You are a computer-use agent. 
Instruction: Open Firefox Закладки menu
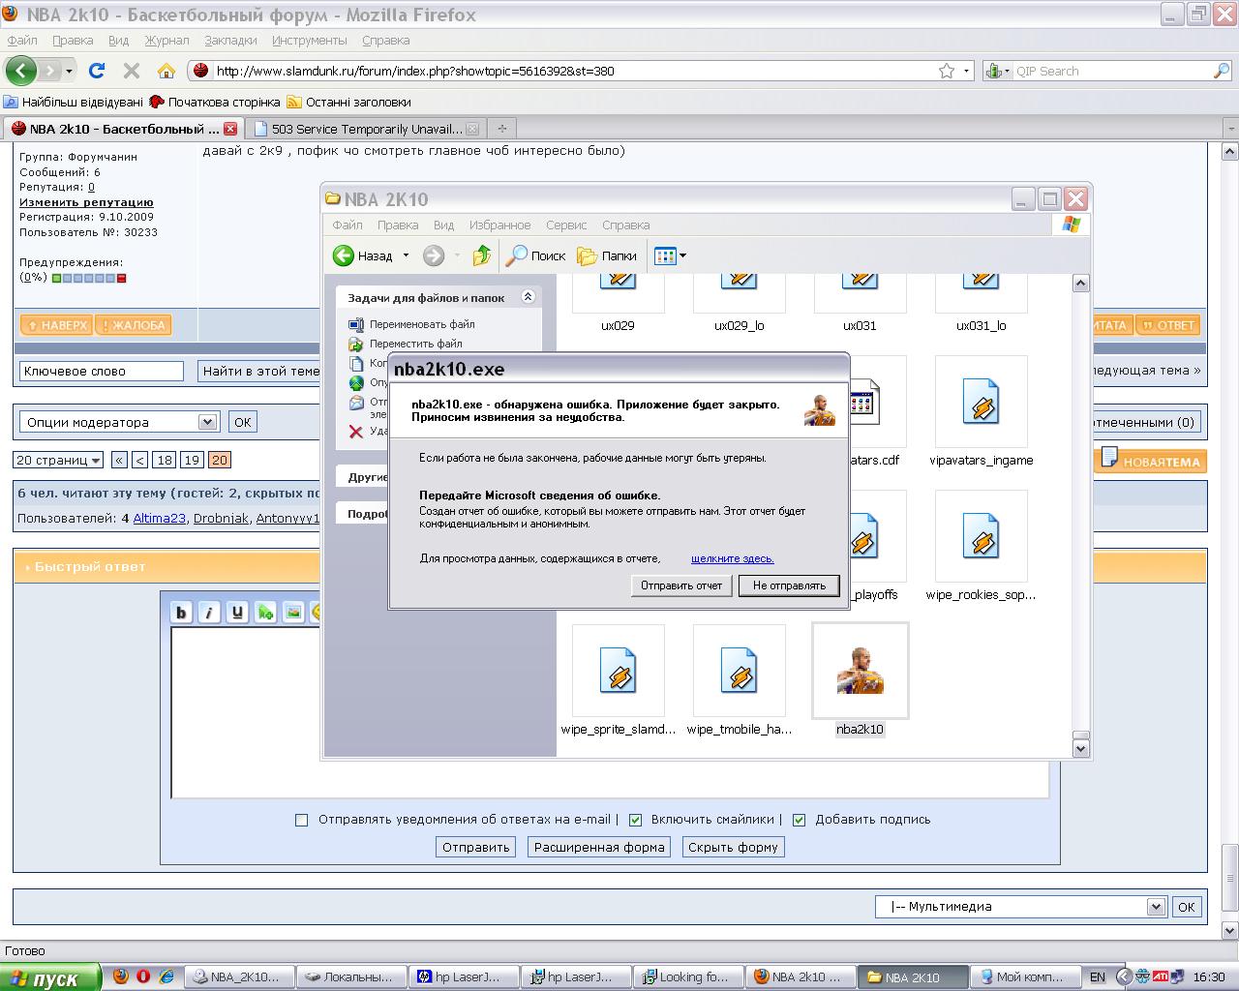coord(230,41)
